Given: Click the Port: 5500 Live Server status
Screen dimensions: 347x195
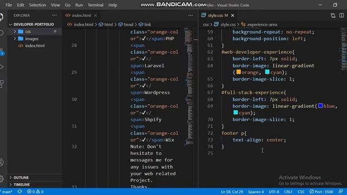Looking at the screenshot, I should (x=321, y=191).
